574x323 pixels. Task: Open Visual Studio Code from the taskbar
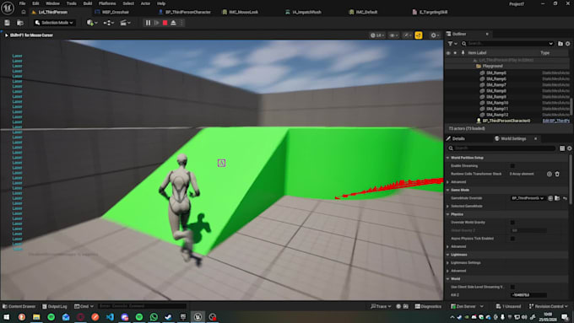click(x=110, y=317)
